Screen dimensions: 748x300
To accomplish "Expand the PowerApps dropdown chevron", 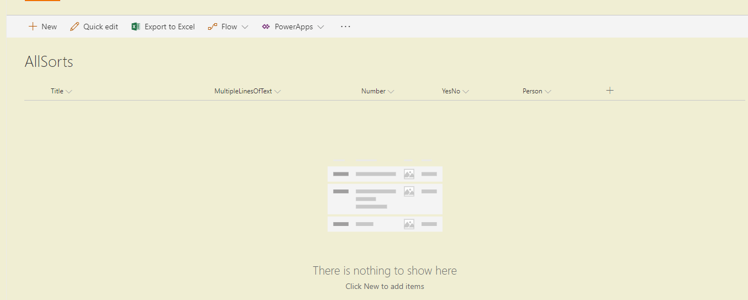I will (320, 27).
